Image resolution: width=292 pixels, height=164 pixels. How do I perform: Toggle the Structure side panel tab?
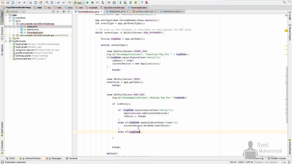tap(2, 33)
